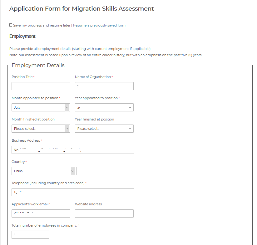Click the 'Country' field label

coord(18,162)
